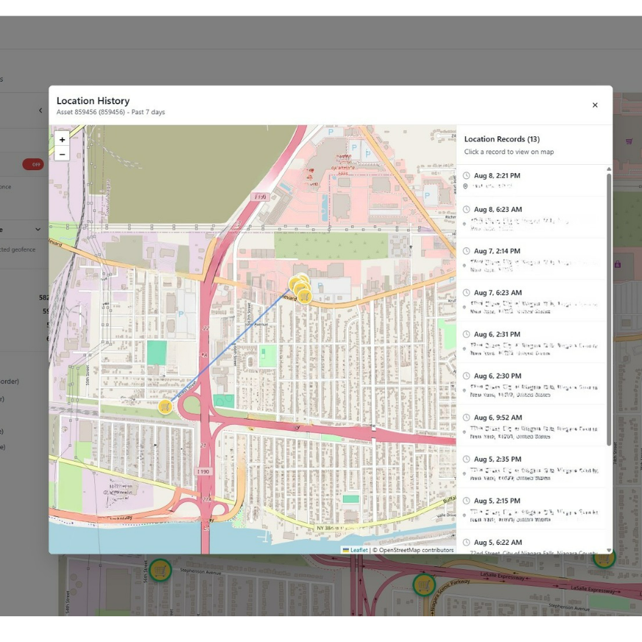The height and width of the screenshot is (642, 642).
Task: Select the Aug 6, 2:31 PM record
Action: click(531, 342)
